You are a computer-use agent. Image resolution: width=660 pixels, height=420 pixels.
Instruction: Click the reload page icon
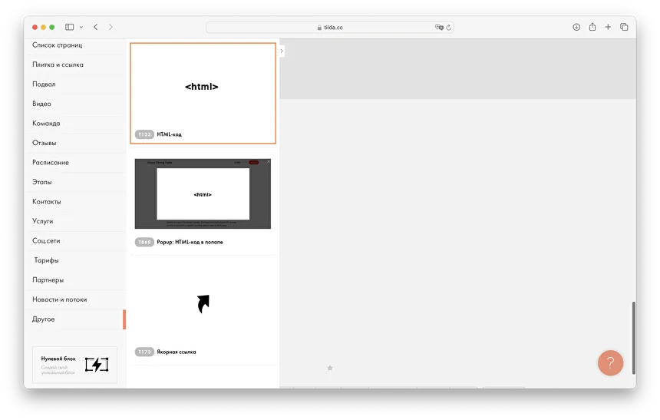pyautogui.click(x=449, y=27)
